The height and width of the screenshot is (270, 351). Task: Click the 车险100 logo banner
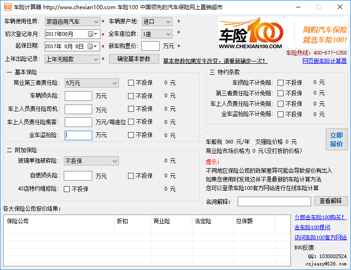click(283, 33)
